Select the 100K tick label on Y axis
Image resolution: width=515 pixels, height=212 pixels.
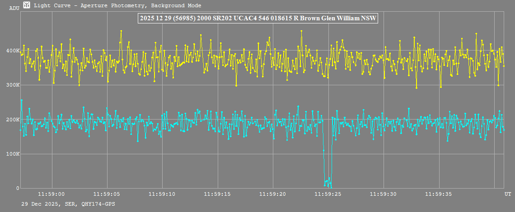coord(13,154)
